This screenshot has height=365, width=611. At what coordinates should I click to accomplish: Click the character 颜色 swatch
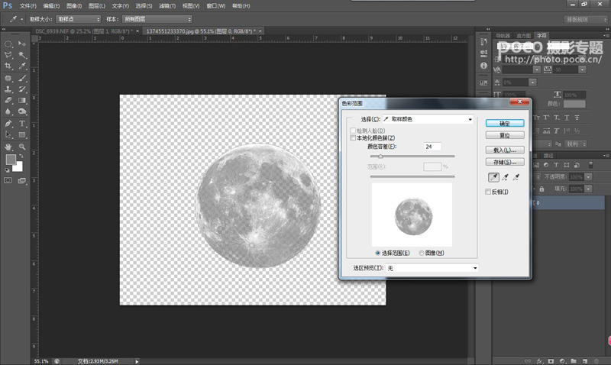point(574,104)
